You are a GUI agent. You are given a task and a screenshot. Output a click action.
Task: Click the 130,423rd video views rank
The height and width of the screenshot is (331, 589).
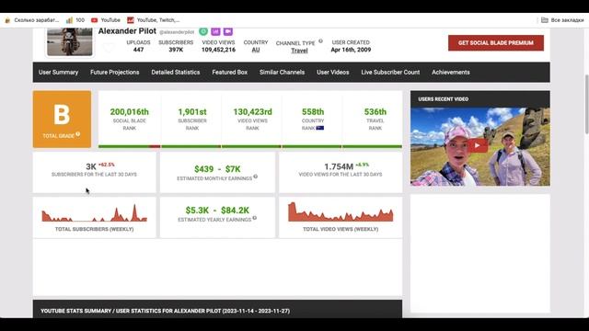point(252,112)
